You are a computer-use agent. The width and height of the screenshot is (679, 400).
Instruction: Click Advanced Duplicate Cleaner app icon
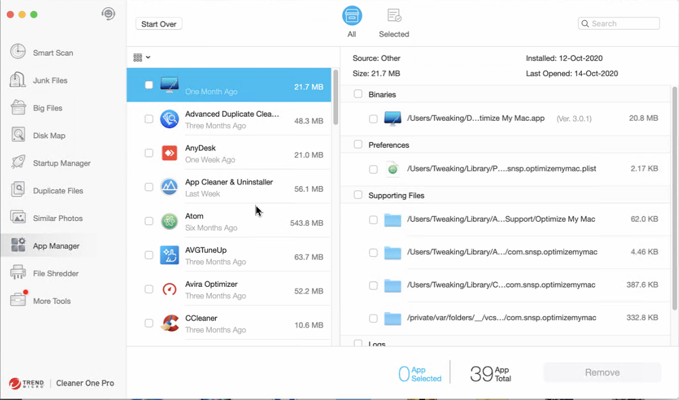tap(169, 119)
